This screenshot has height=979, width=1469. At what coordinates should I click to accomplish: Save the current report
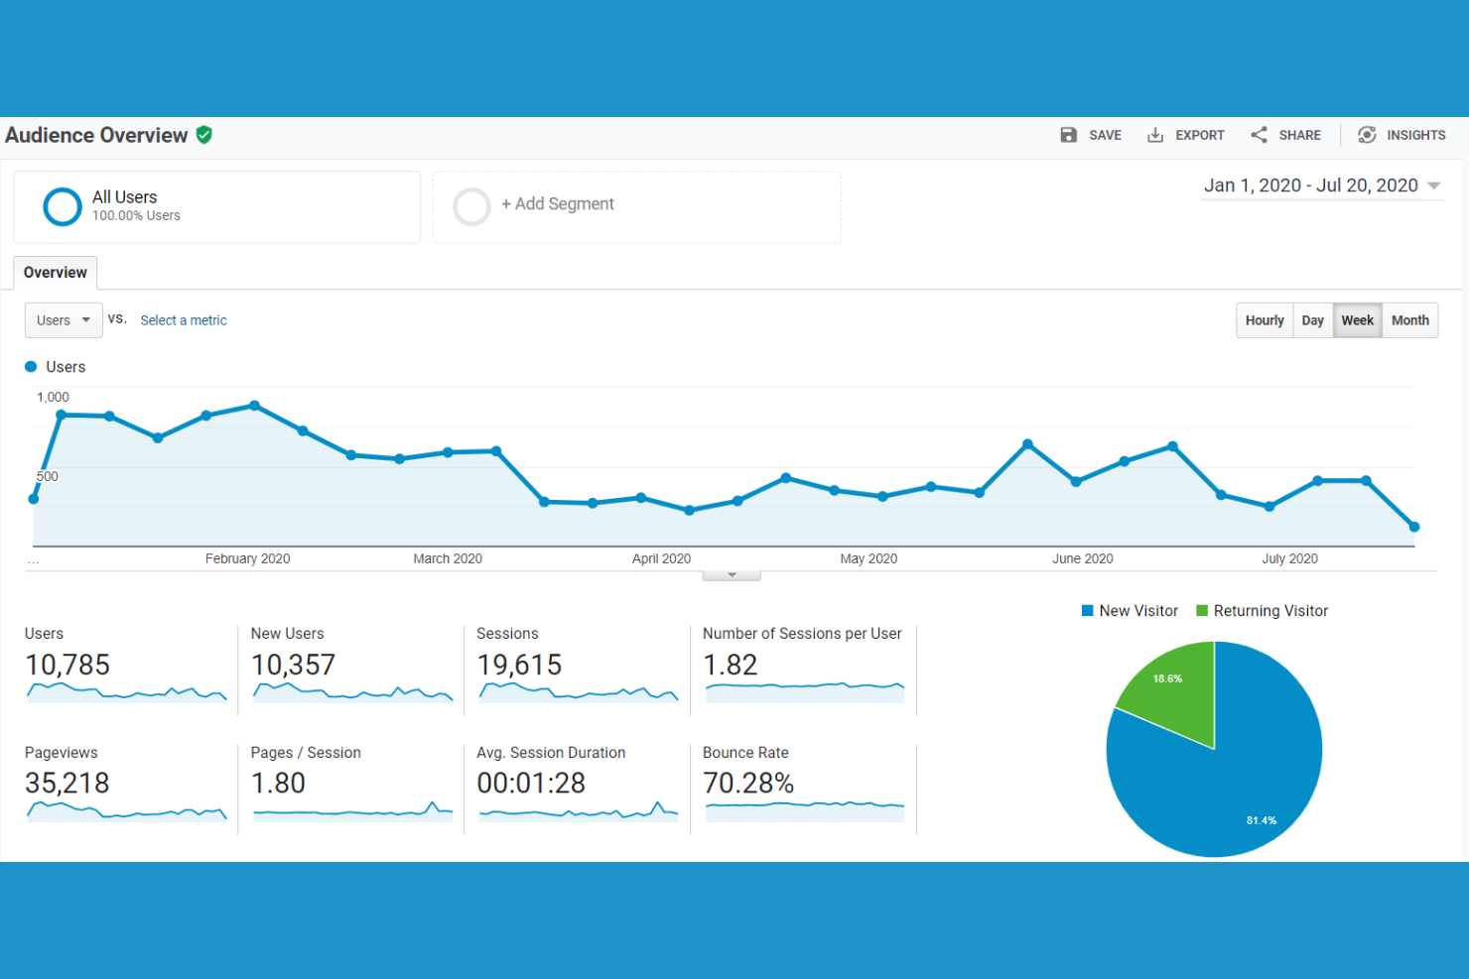click(1091, 135)
